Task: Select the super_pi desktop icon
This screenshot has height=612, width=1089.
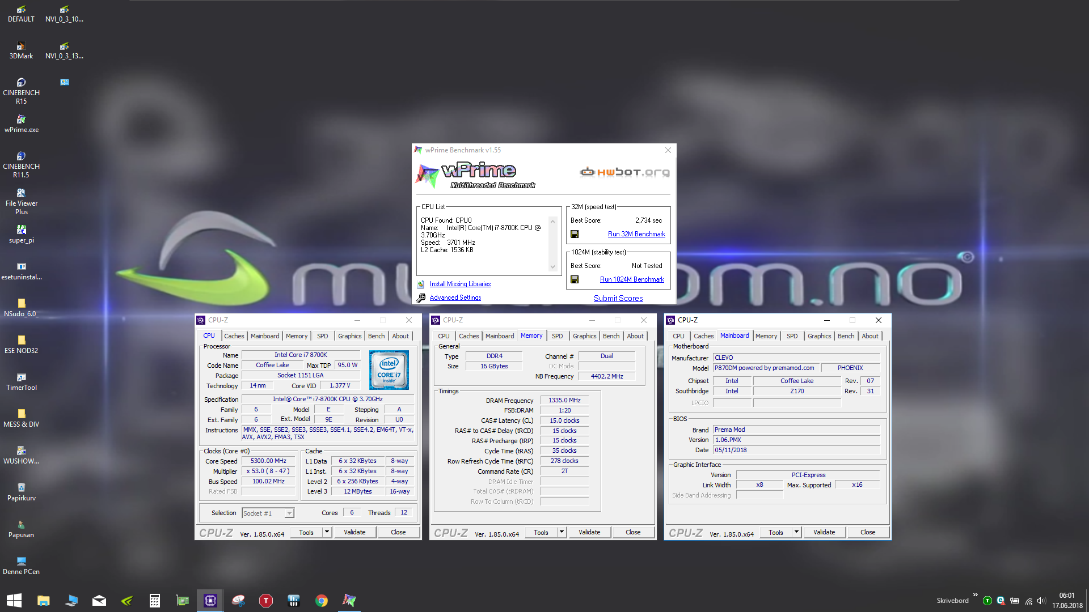Action: [x=21, y=235]
